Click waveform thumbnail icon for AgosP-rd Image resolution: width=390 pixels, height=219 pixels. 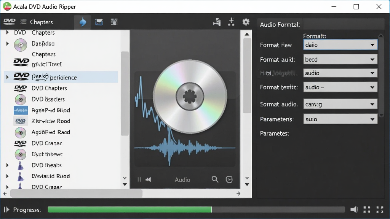click(21, 110)
